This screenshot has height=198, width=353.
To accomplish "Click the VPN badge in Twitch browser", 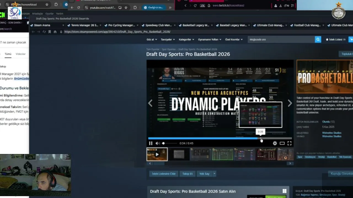I will pyautogui.click(x=203, y=5).
